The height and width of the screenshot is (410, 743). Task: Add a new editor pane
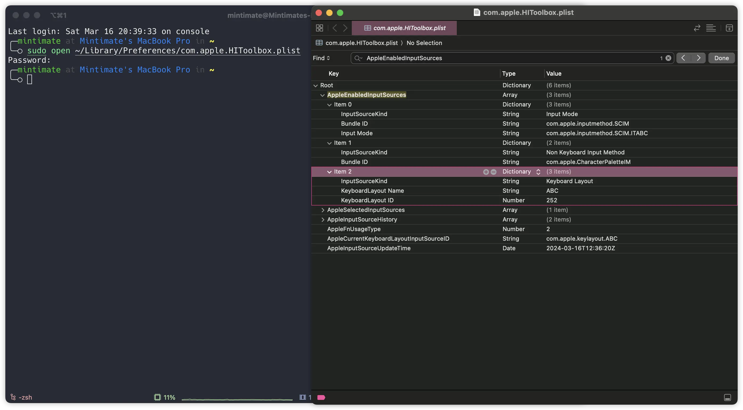click(729, 28)
